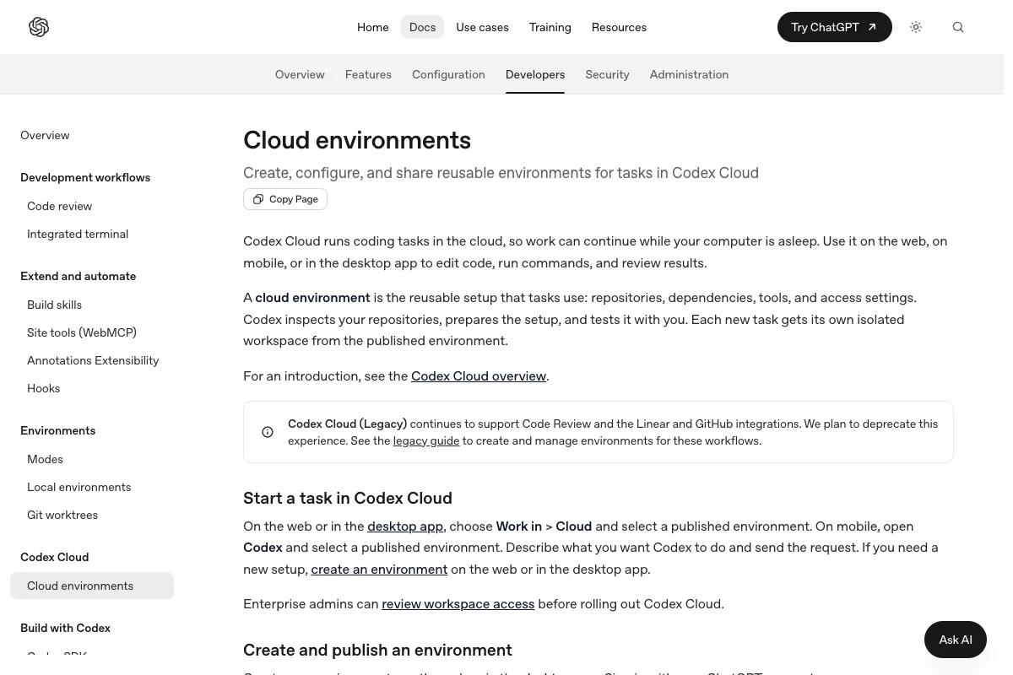Image resolution: width=1013 pixels, height=675 pixels.
Task: Switch to the Configuration tab
Action: pyautogui.click(x=448, y=74)
